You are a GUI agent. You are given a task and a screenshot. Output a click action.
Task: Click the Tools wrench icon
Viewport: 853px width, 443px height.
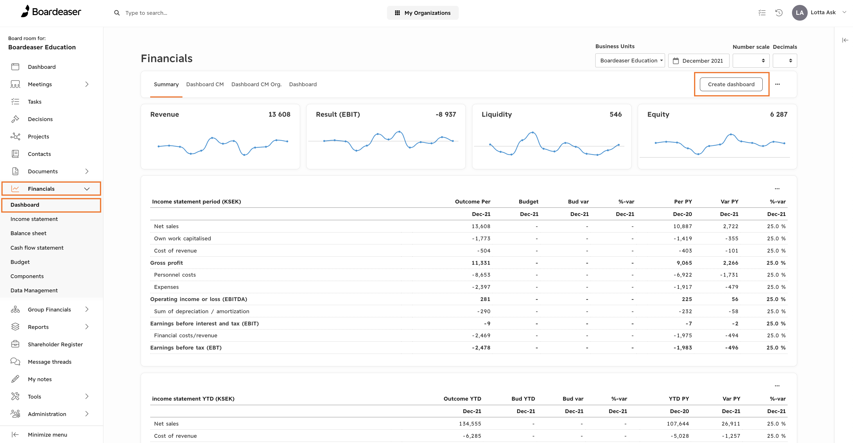15,396
